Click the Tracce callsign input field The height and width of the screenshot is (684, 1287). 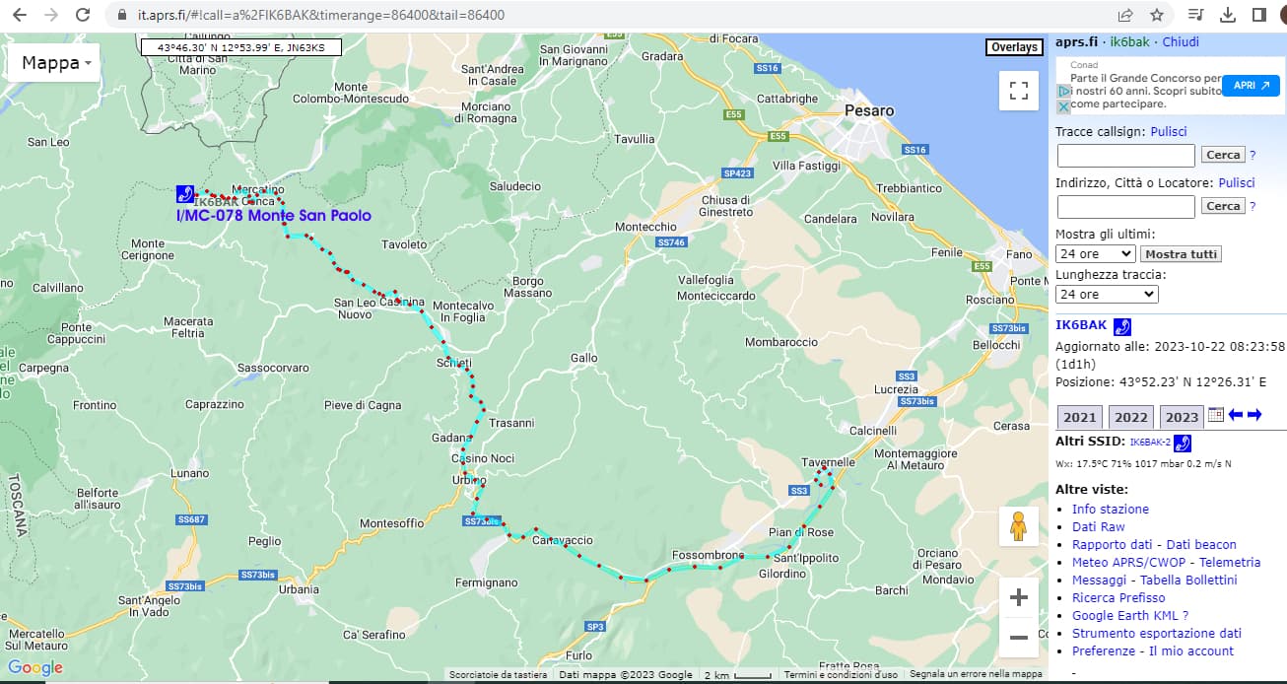click(x=1125, y=155)
